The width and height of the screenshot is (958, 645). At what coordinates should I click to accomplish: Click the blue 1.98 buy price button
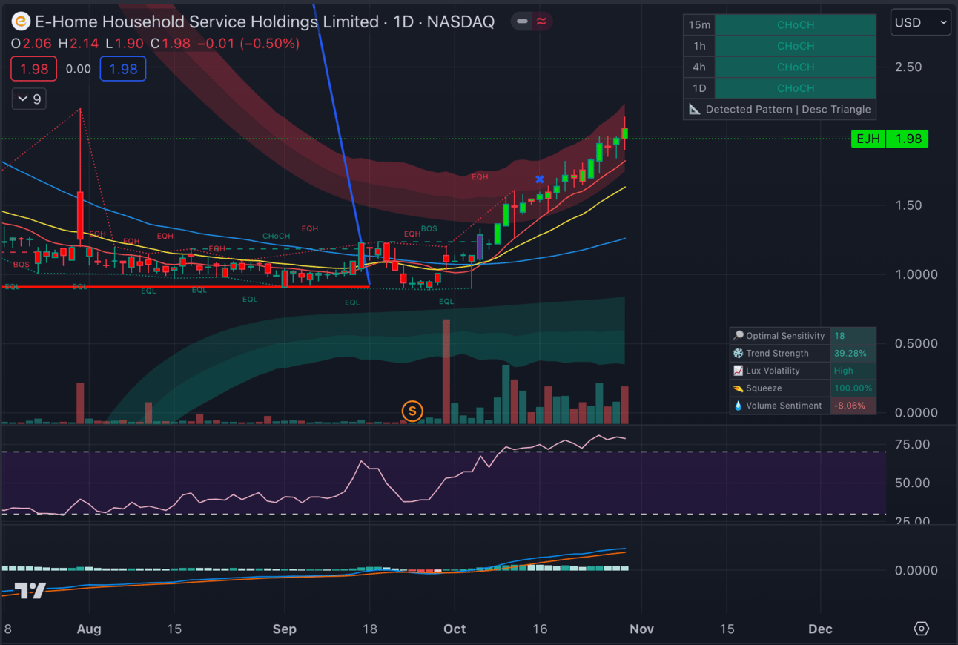[123, 69]
